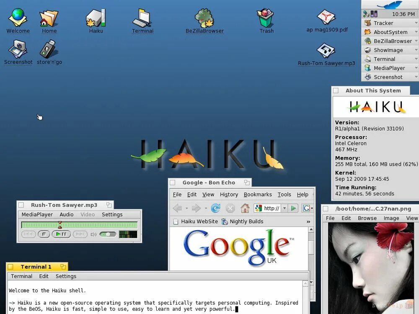The image size is (419, 314).
Task: Open the URL bar history dropdown
Action: pyautogui.click(x=285, y=208)
